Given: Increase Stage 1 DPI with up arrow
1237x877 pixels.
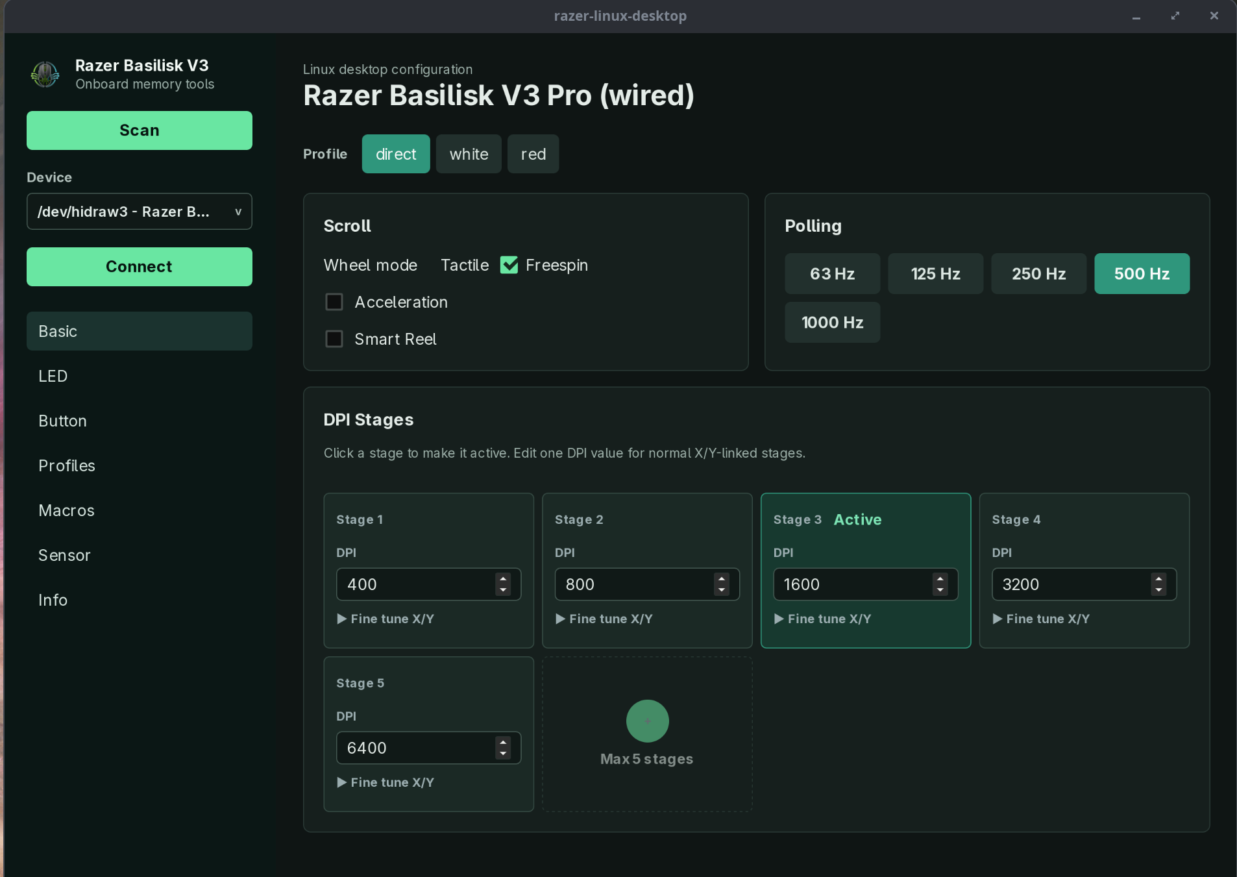Looking at the screenshot, I should click(503, 579).
